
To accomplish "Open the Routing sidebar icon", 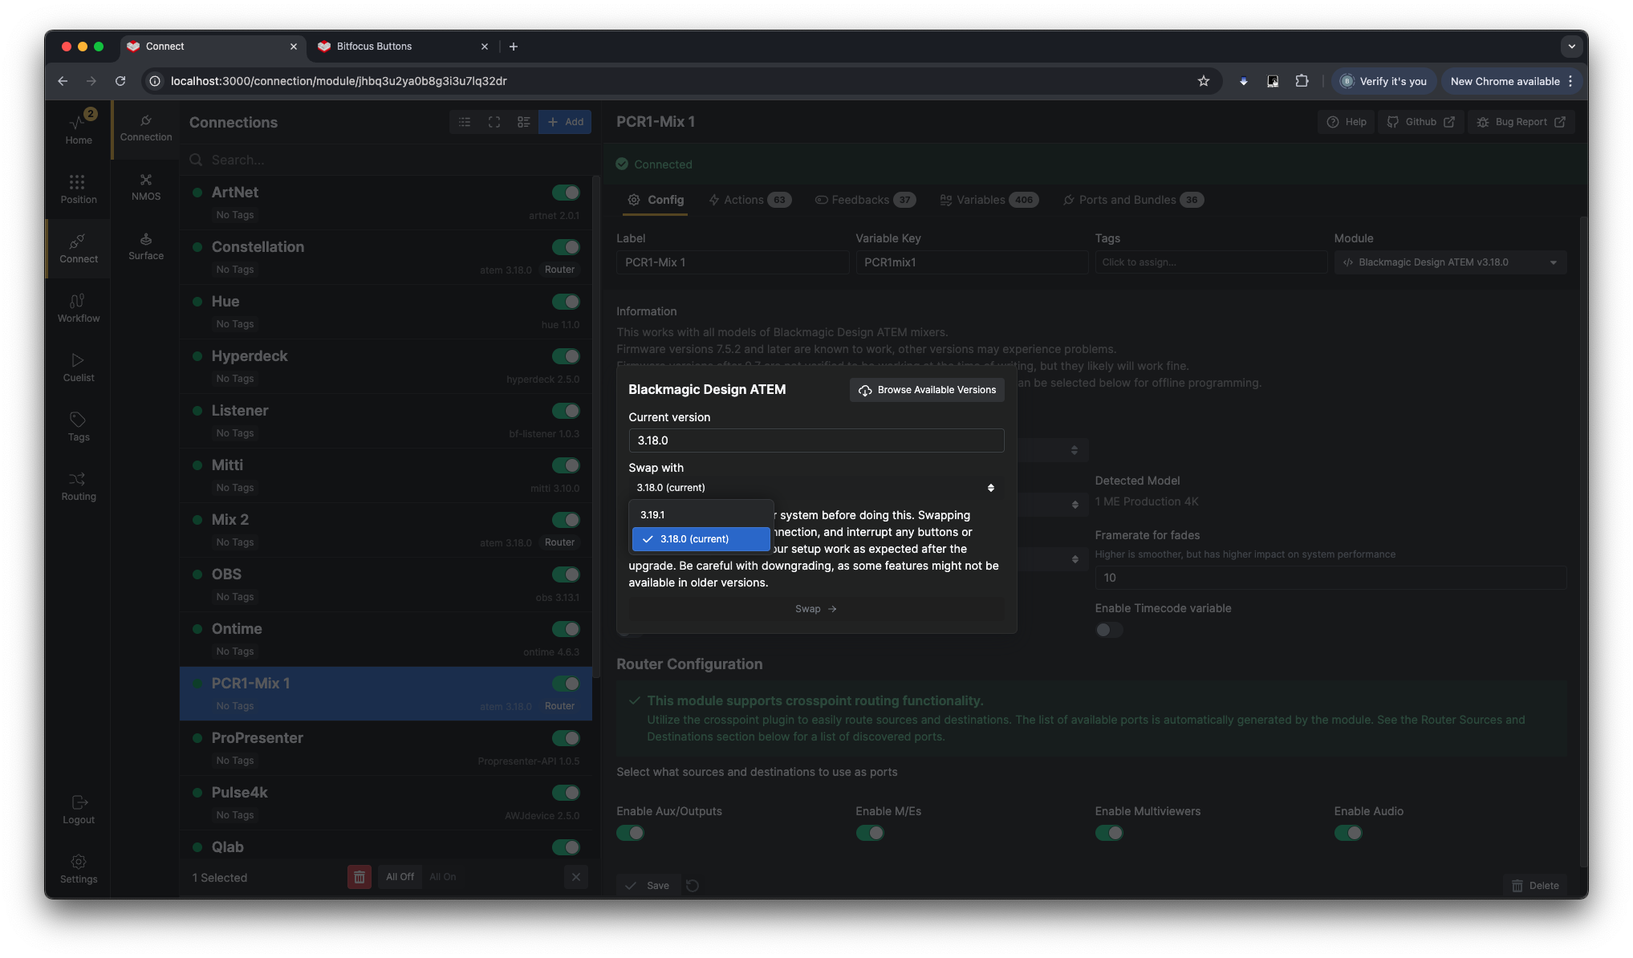I will (79, 485).
